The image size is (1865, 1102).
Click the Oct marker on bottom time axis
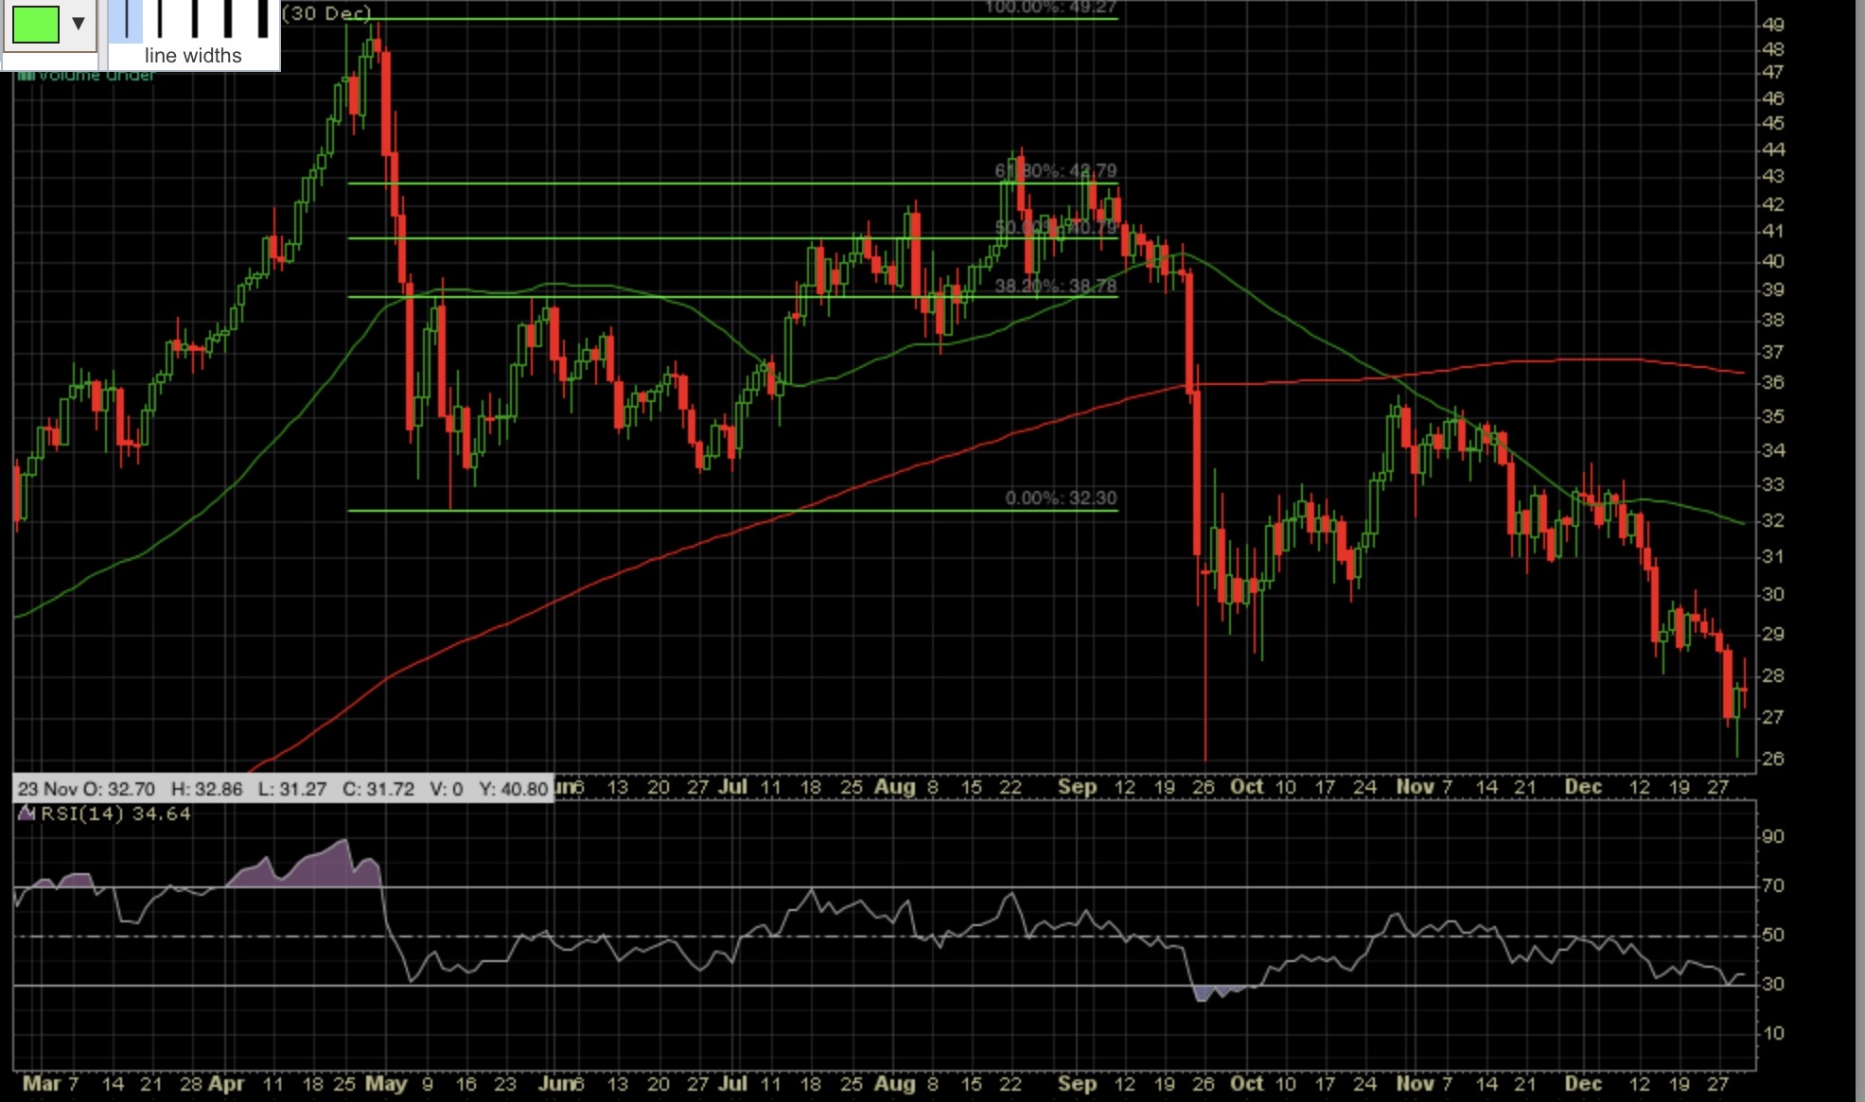(1246, 1083)
